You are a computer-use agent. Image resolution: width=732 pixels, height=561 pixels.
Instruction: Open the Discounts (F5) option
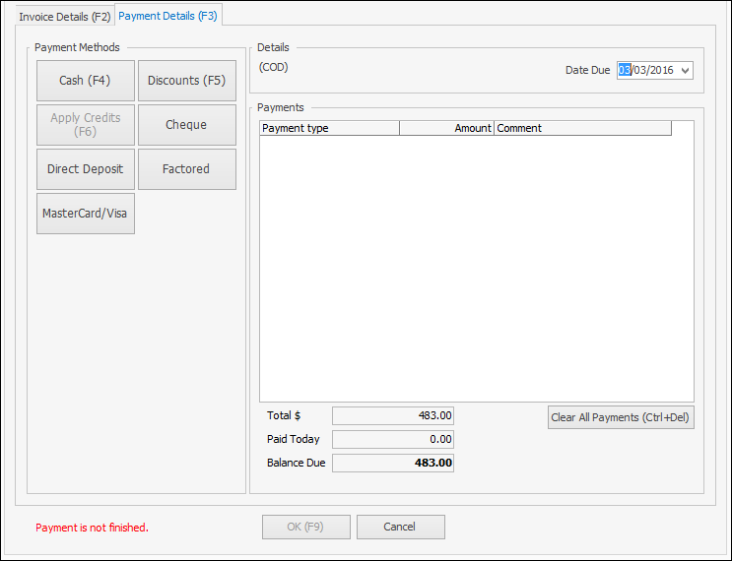[x=187, y=80]
